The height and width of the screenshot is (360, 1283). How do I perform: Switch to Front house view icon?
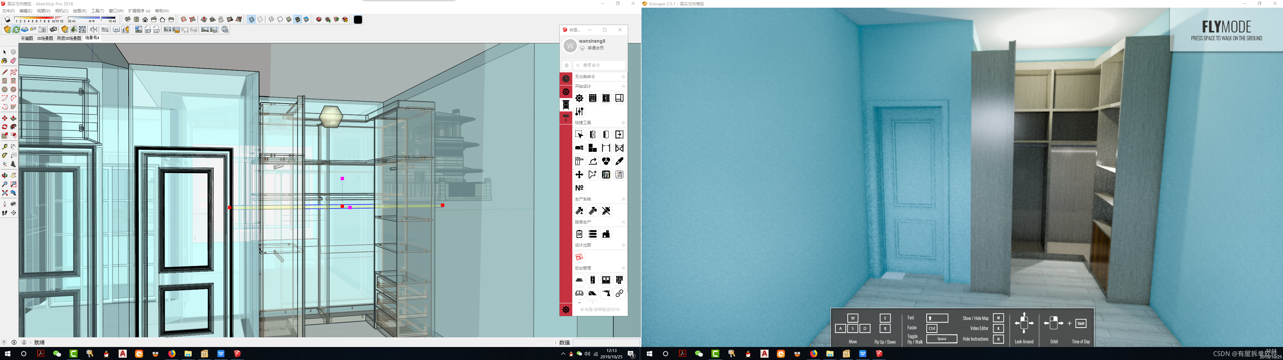145,19
